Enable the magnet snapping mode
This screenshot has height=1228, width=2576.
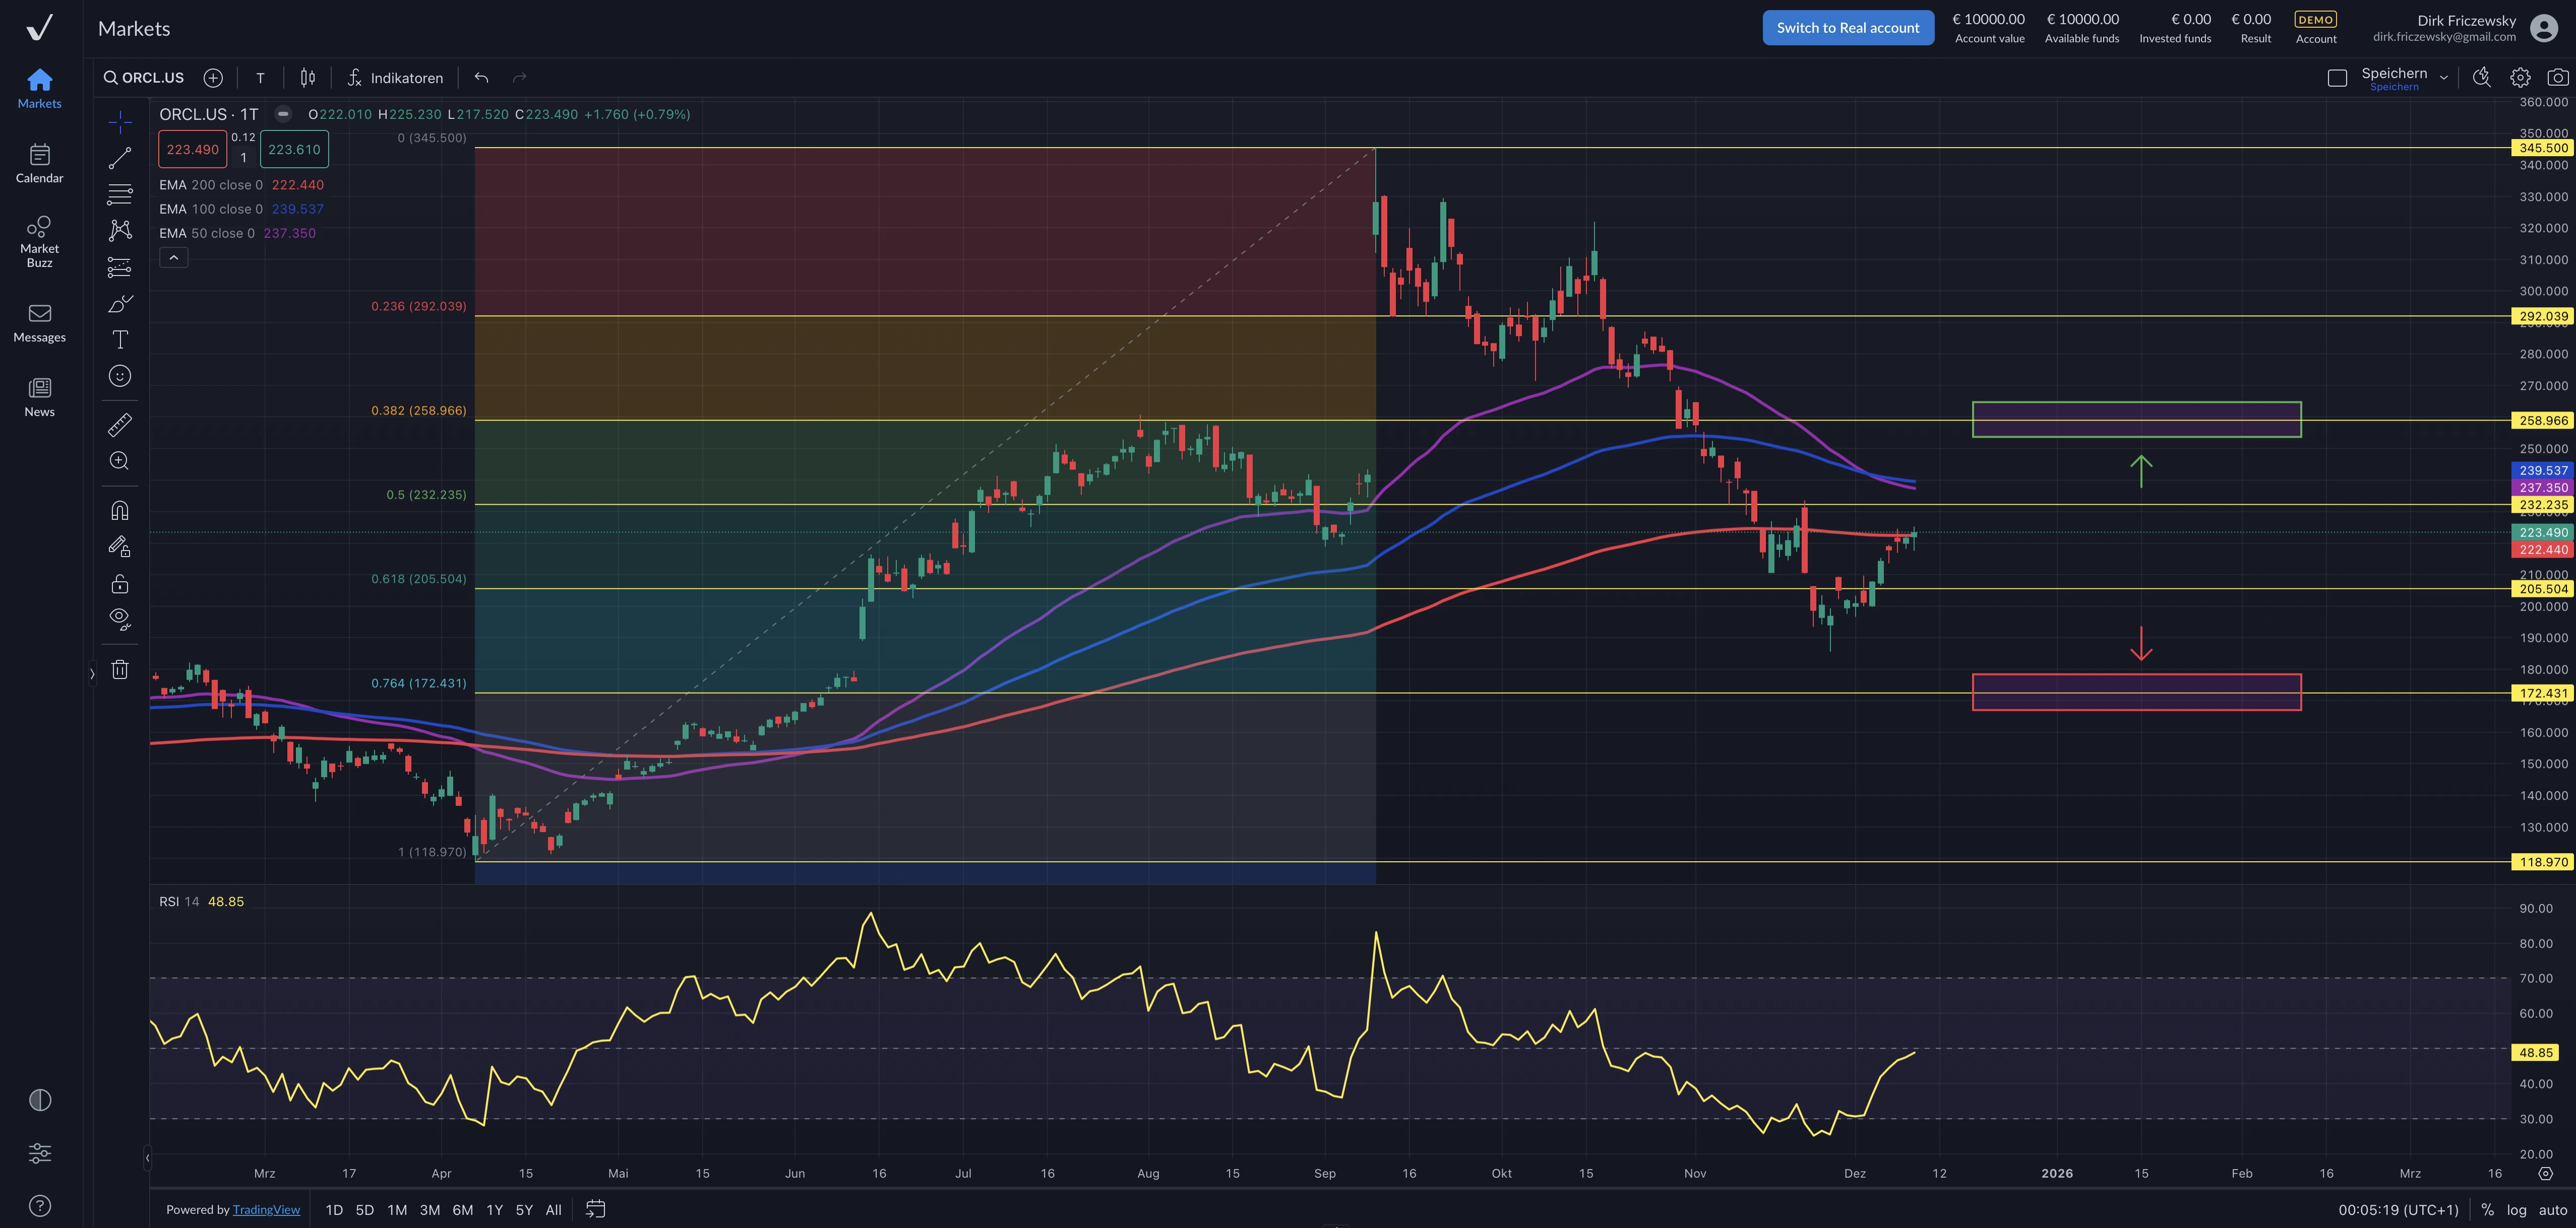pyautogui.click(x=120, y=510)
